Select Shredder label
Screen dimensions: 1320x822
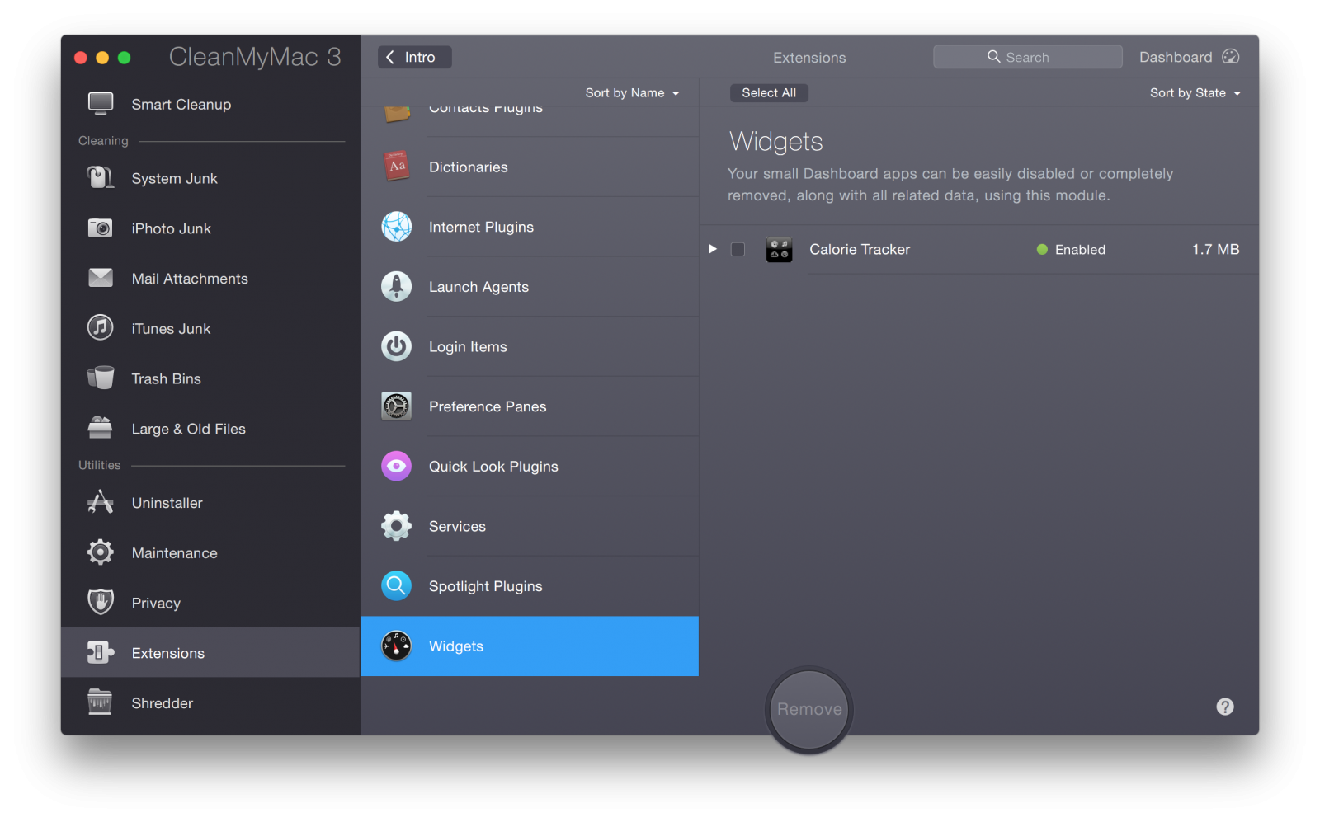click(163, 703)
